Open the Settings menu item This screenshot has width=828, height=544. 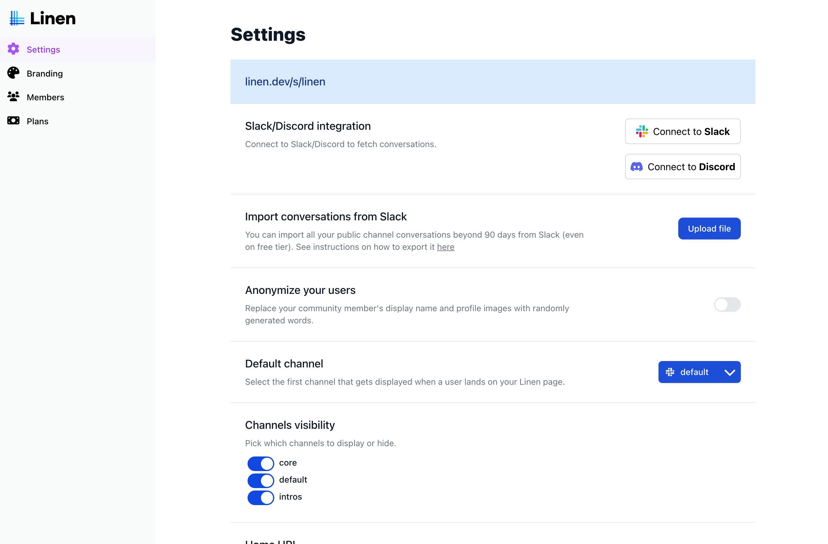77,50
